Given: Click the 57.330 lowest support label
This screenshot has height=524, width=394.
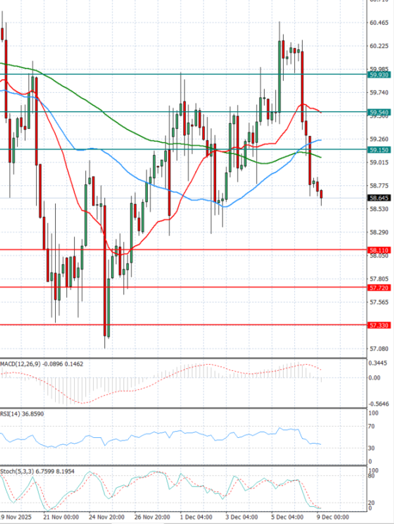Looking at the screenshot, I should pyautogui.click(x=378, y=325).
